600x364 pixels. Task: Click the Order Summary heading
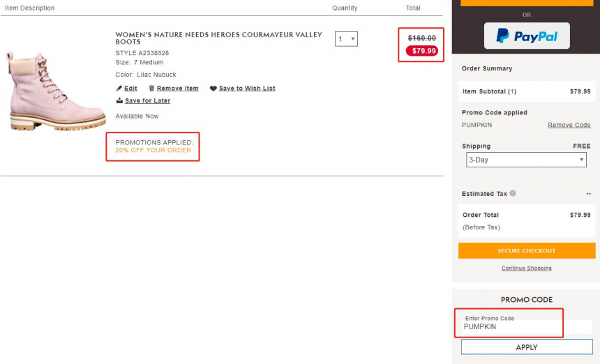tap(487, 68)
